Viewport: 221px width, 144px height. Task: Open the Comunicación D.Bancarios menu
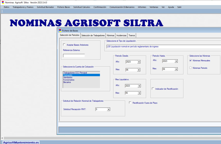[x=122, y=7]
